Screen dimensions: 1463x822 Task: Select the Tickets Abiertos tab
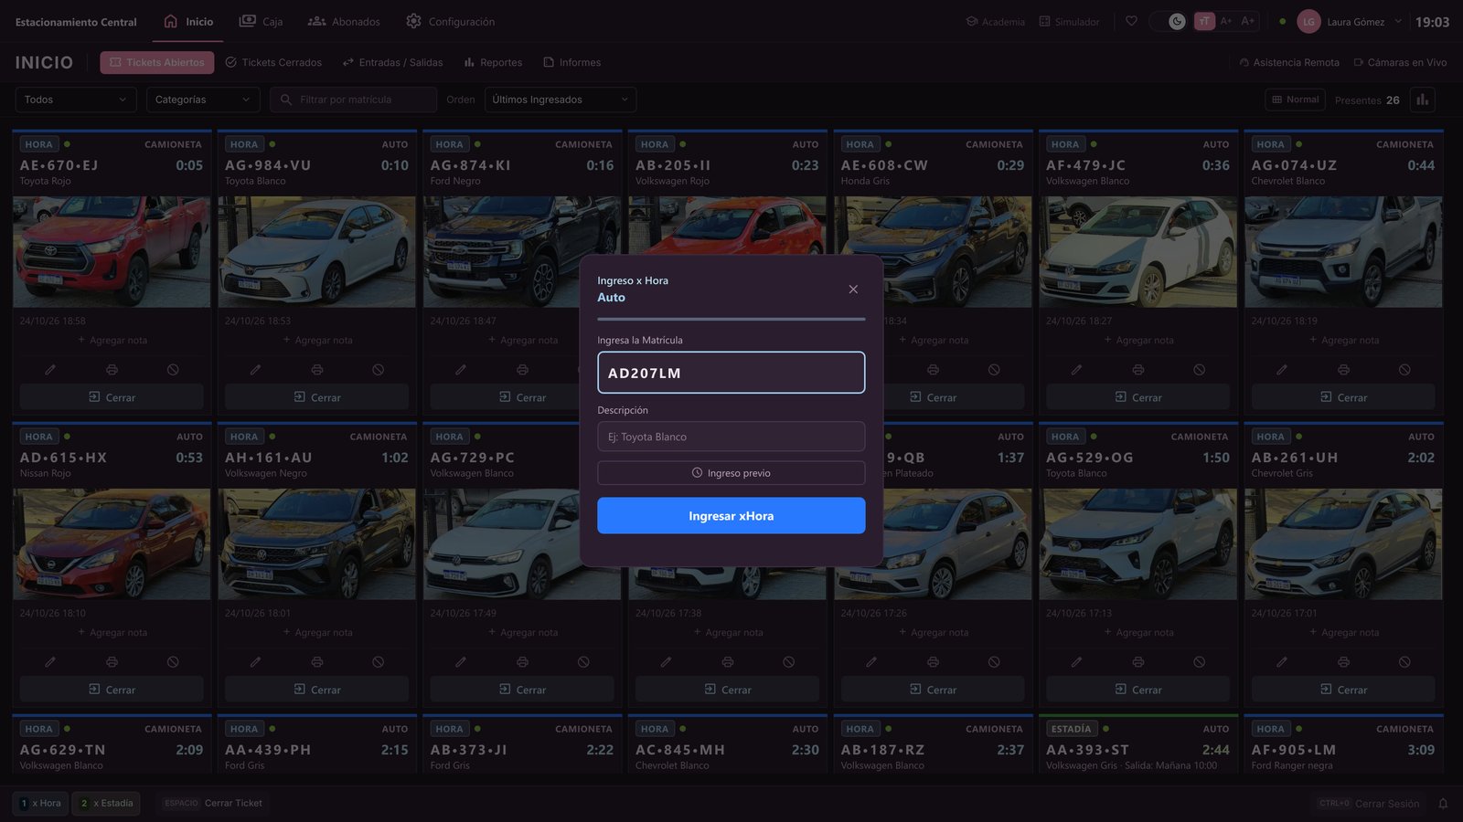coord(157,62)
